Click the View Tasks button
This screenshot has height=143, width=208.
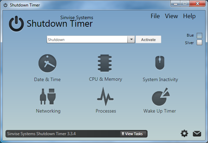click(134, 134)
